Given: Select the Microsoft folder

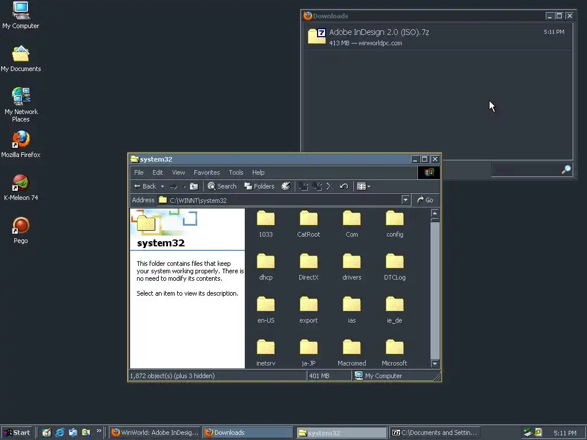Looking at the screenshot, I should point(395,353).
